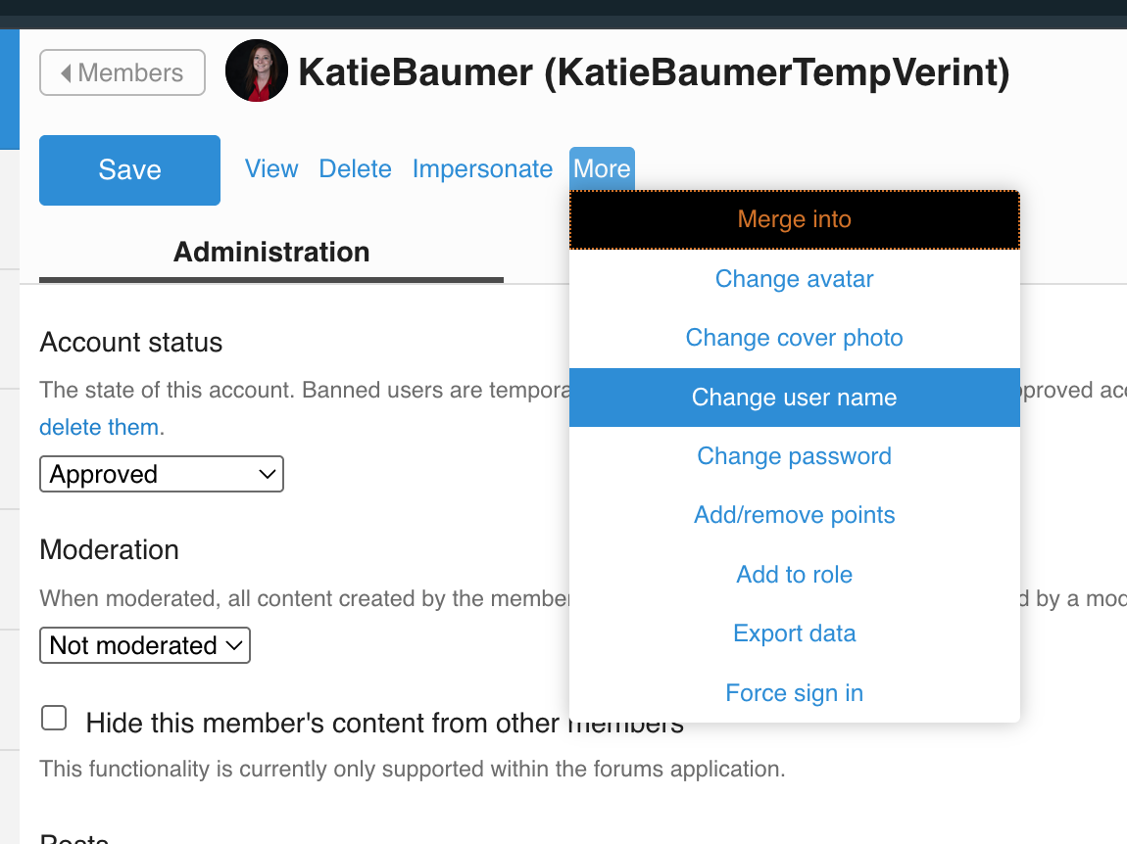Impersonate this user
This screenshot has width=1127, height=844.
482,169
